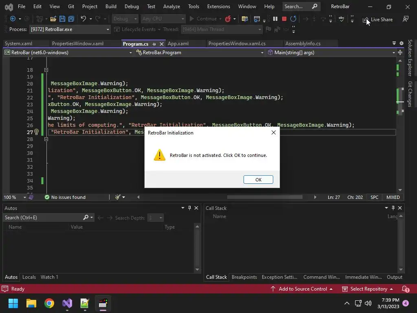Switch to the AssemblyInfo.cs tab
417x313 pixels.
(303, 44)
